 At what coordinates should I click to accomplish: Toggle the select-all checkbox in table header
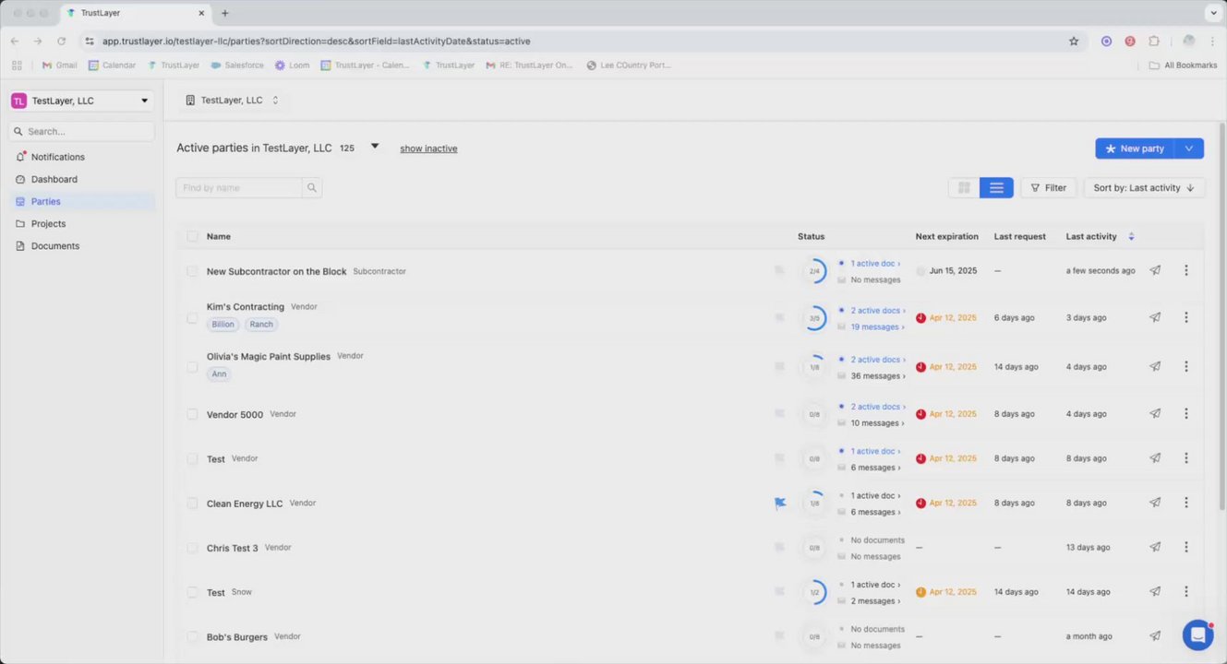click(192, 236)
